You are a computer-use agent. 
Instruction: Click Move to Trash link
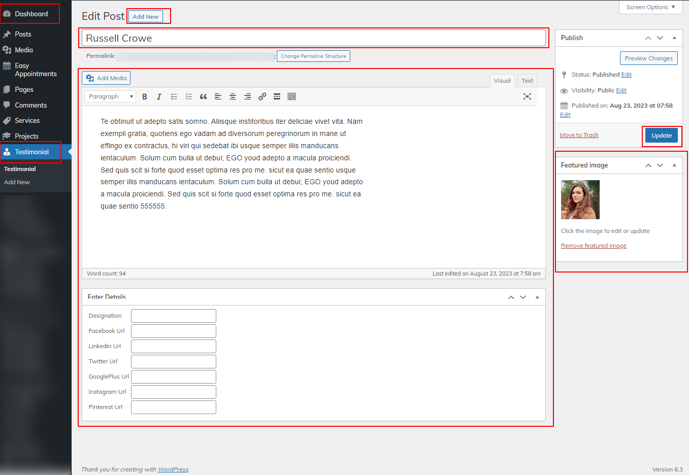[x=579, y=135]
